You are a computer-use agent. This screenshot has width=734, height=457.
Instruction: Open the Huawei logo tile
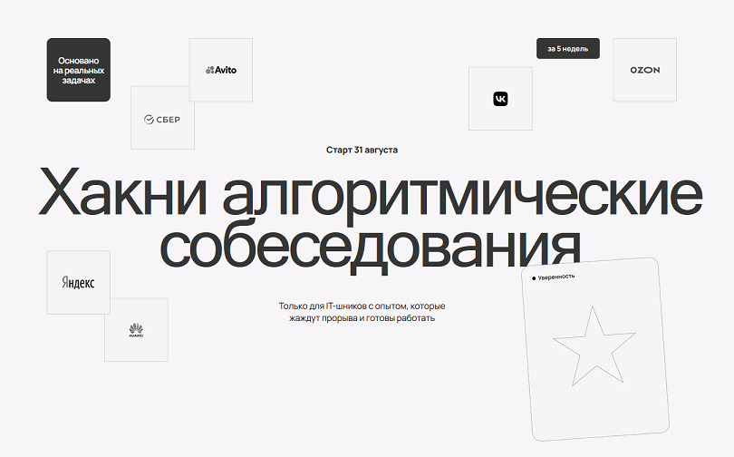136,331
